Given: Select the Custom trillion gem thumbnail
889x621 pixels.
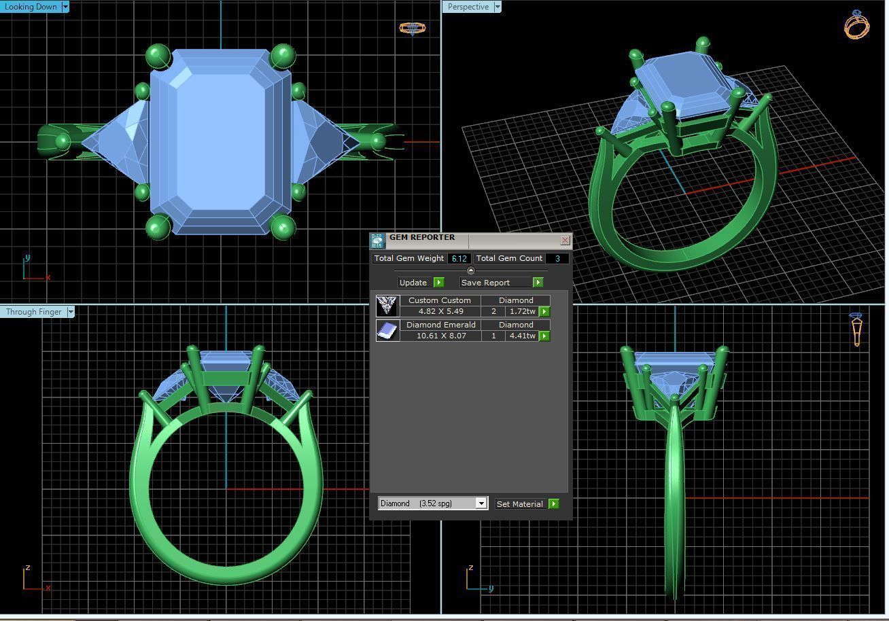Looking at the screenshot, I should tap(387, 306).
